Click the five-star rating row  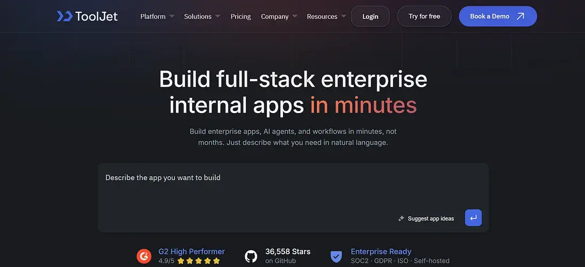[198, 261]
